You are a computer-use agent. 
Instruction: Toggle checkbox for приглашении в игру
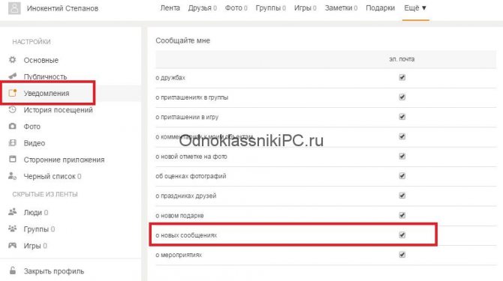click(402, 117)
